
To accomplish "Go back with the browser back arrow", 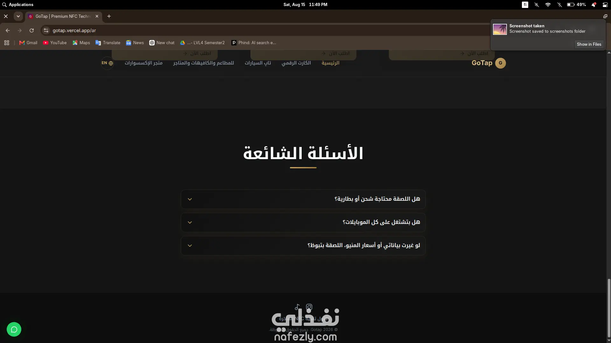I will pyautogui.click(x=8, y=30).
